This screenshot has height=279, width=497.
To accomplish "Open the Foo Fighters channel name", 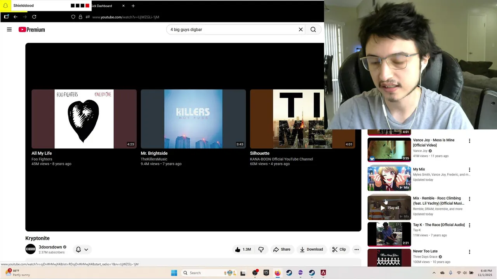I will click(x=42, y=159).
